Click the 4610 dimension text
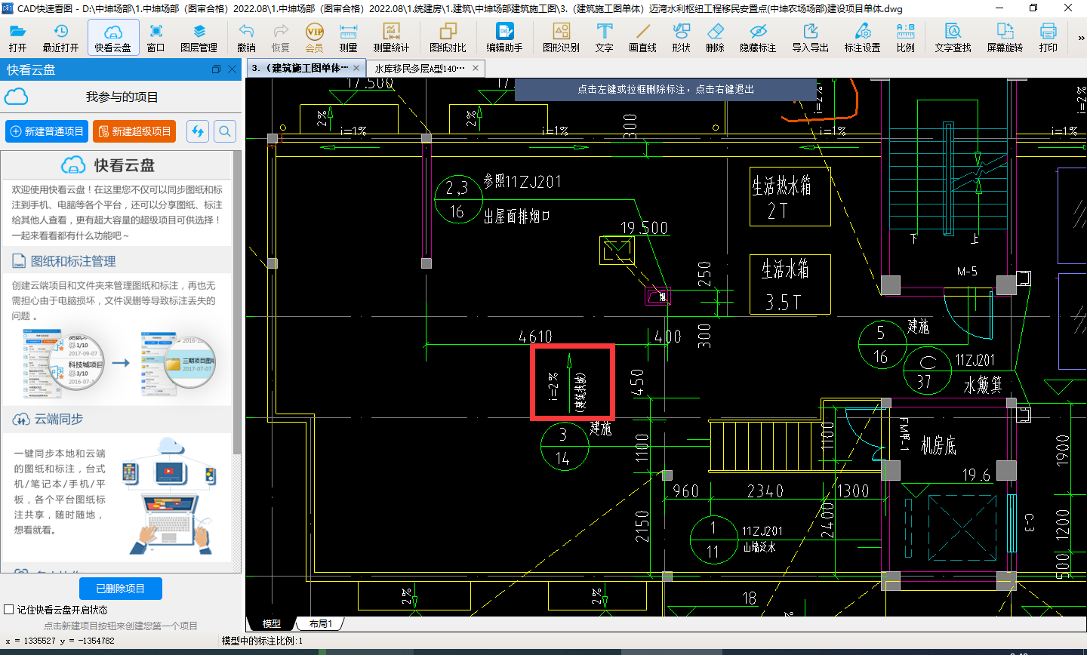The width and height of the screenshot is (1087, 655). pos(535,336)
